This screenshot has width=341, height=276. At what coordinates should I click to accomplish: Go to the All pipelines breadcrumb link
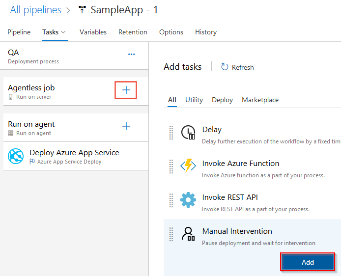(35, 10)
